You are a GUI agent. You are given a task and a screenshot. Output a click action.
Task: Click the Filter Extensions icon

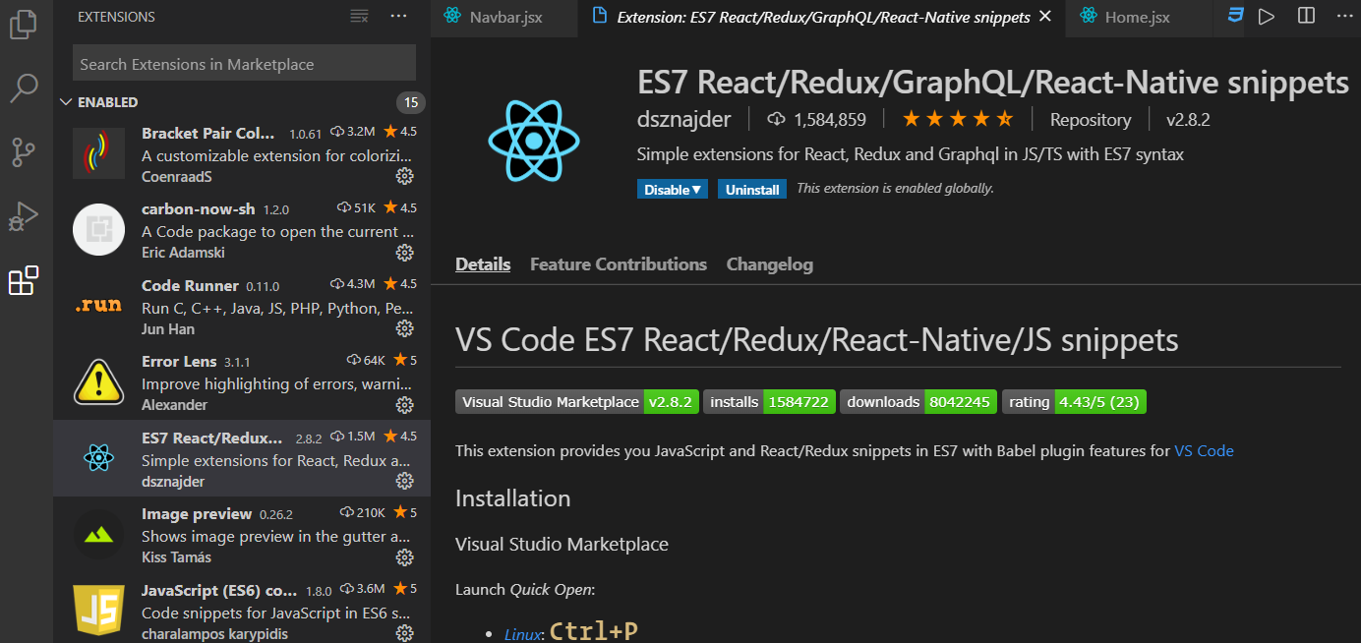[x=358, y=16]
